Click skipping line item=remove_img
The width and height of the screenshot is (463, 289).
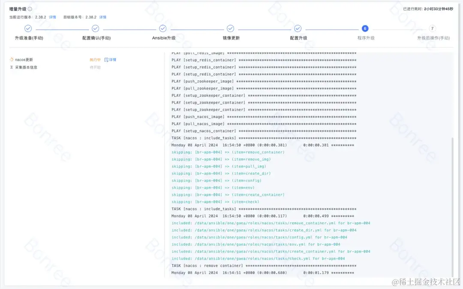click(221, 159)
